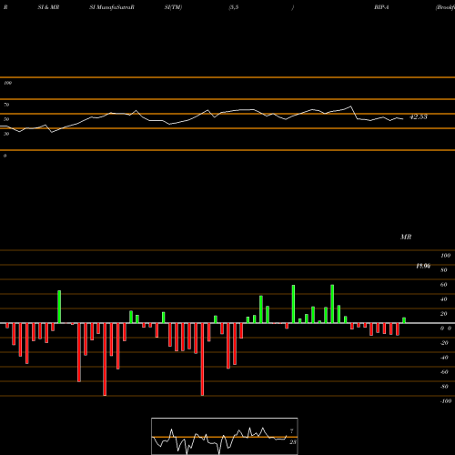Click the '-60' label on MR axis

444,372
